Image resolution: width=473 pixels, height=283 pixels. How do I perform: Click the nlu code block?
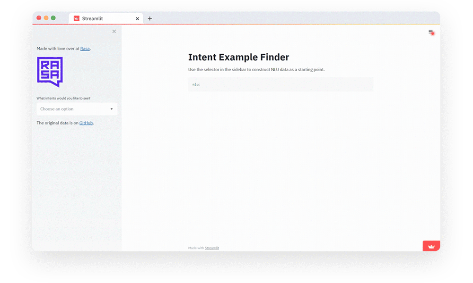280,84
